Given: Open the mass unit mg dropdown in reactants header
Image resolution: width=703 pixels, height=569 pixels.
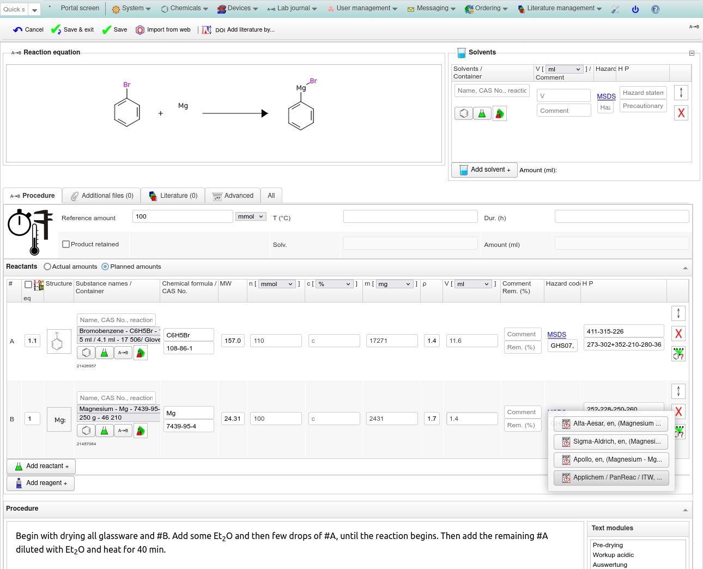Looking at the screenshot, I should (394, 284).
